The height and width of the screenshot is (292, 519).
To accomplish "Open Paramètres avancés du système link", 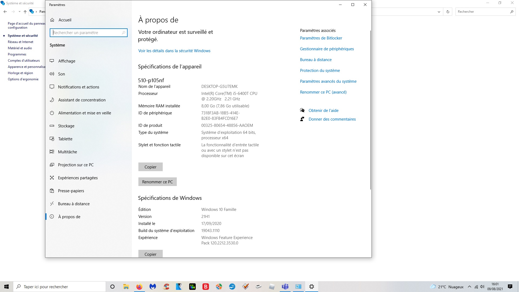I will click(328, 81).
